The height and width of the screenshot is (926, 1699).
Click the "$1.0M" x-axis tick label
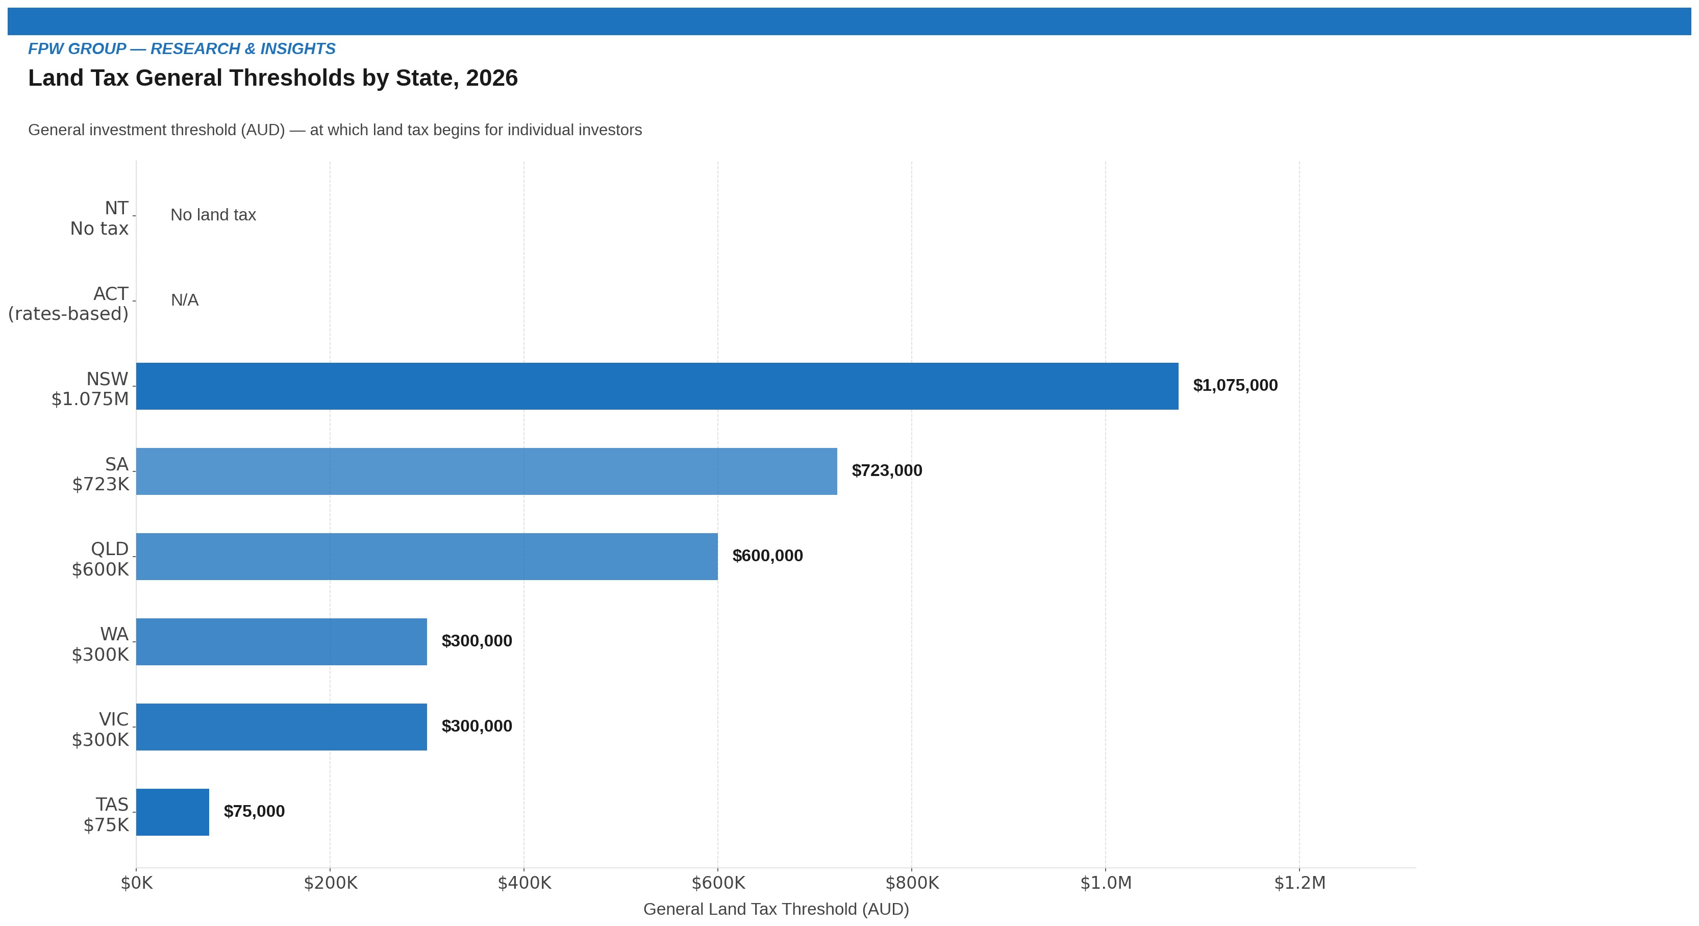click(x=1106, y=883)
